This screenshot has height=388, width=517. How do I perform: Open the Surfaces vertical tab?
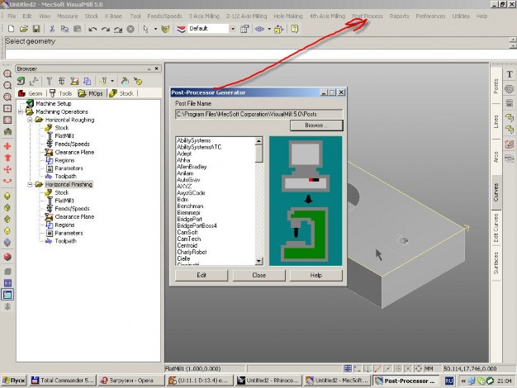click(x=496, y=263)
